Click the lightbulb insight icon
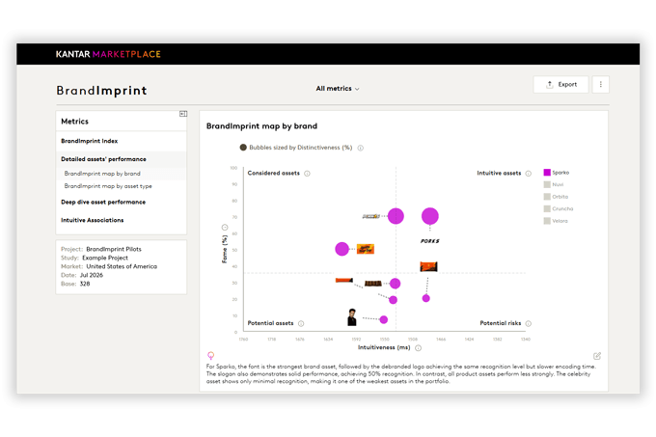This screenshot has width=656, height=437. [x=211, y=356]
